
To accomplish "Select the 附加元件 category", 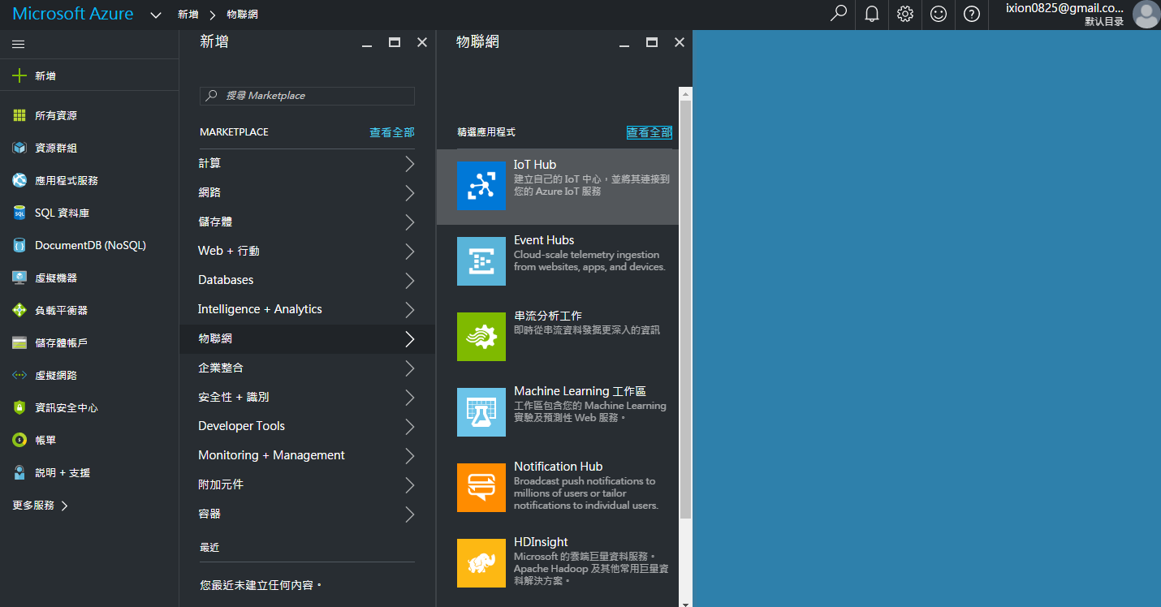I will tap(307, 484).
